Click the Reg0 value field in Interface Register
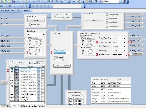Viewport: 146px width, 109px height. [78, 98]
